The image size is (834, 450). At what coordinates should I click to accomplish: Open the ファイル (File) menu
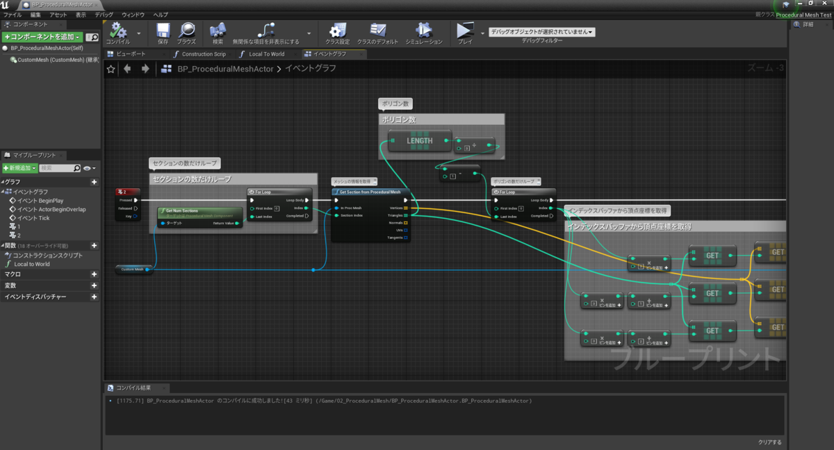13,15
